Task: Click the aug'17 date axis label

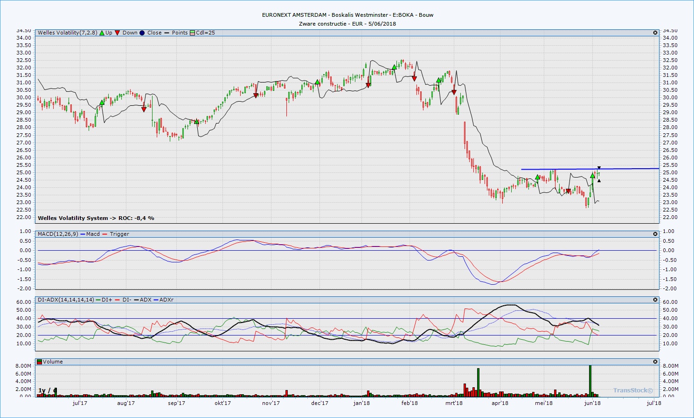Action: (126, 403)
